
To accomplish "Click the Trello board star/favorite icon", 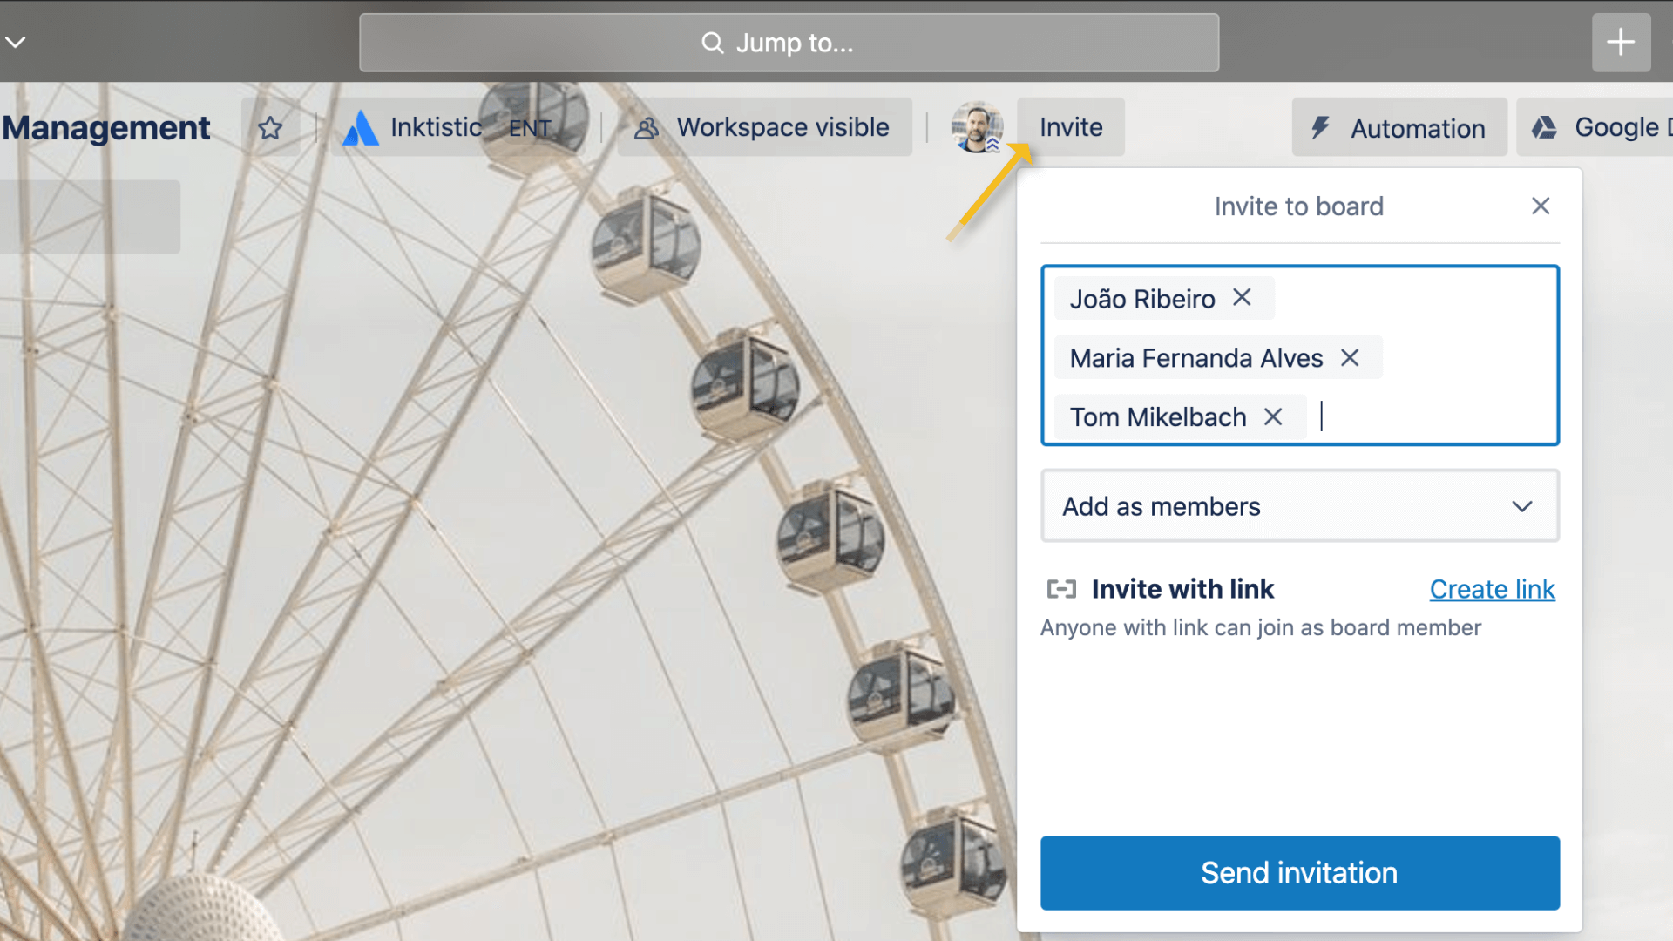I will pos(269,127).
